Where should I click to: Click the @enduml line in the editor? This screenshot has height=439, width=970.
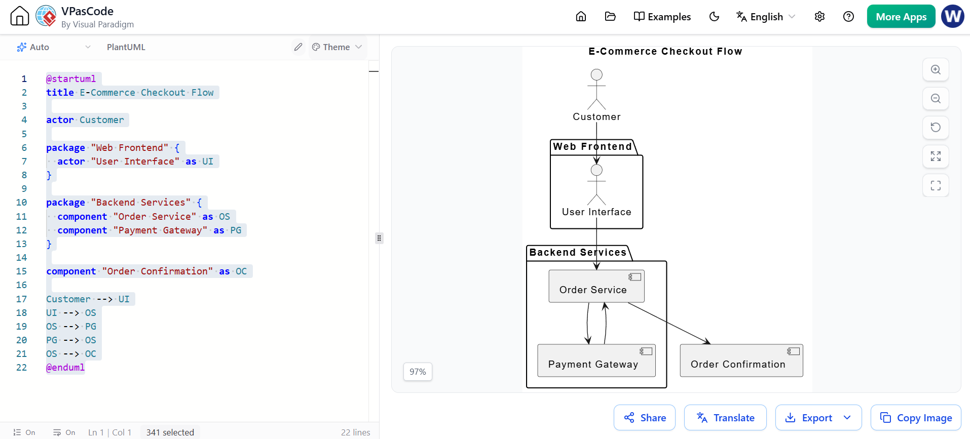coord(65,368)
